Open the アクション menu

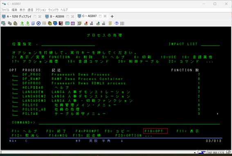pyautogui.click(x=41, y=10)
